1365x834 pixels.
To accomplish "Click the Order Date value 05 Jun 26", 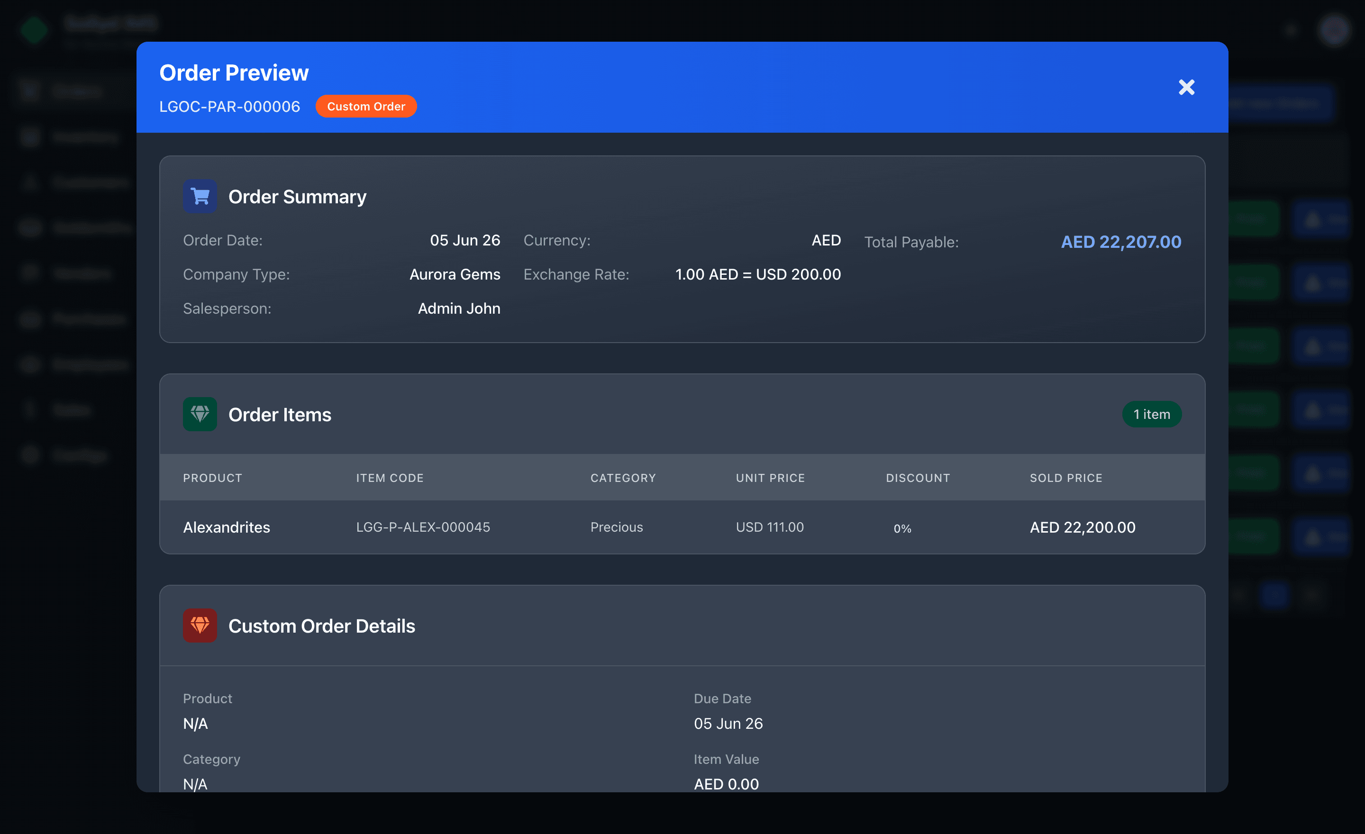I will pos(465,240).
